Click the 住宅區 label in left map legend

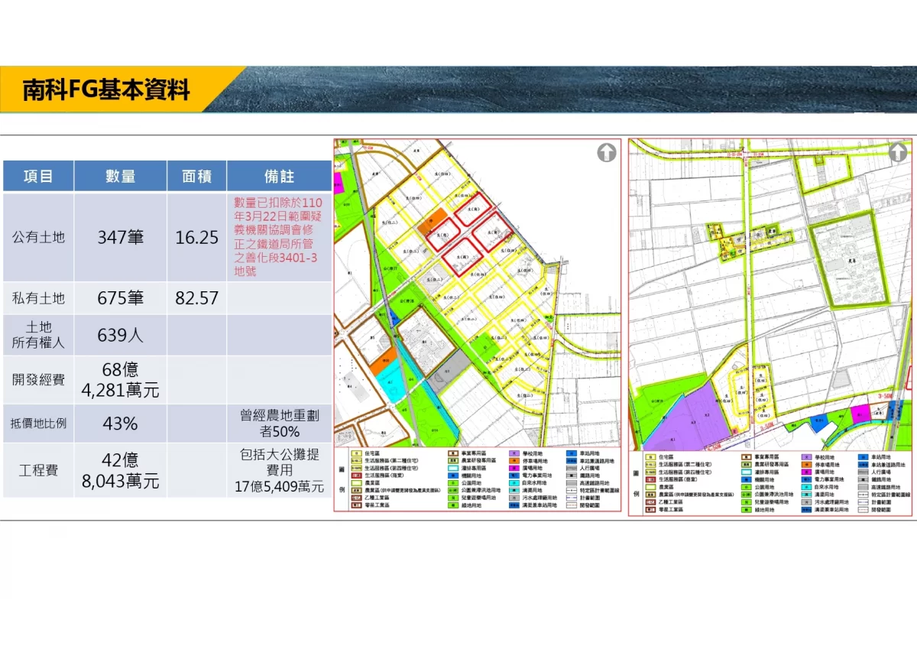pyautogui.click(x=371, y=453)
